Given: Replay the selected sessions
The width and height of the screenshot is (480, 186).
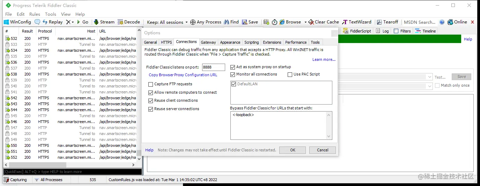Looking at the screenshot, I should click(x=53, y=22).
